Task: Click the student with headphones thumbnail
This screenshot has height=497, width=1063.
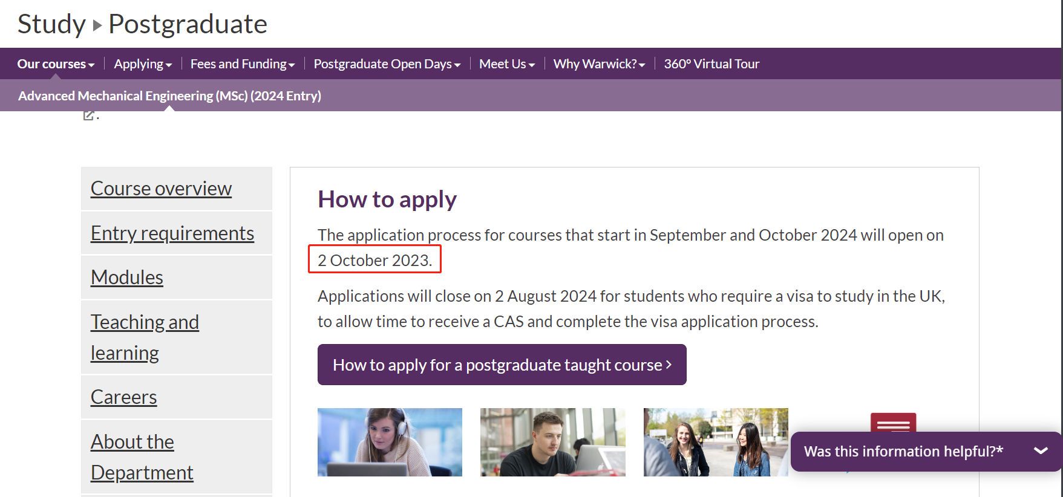Action: (390, 442)
